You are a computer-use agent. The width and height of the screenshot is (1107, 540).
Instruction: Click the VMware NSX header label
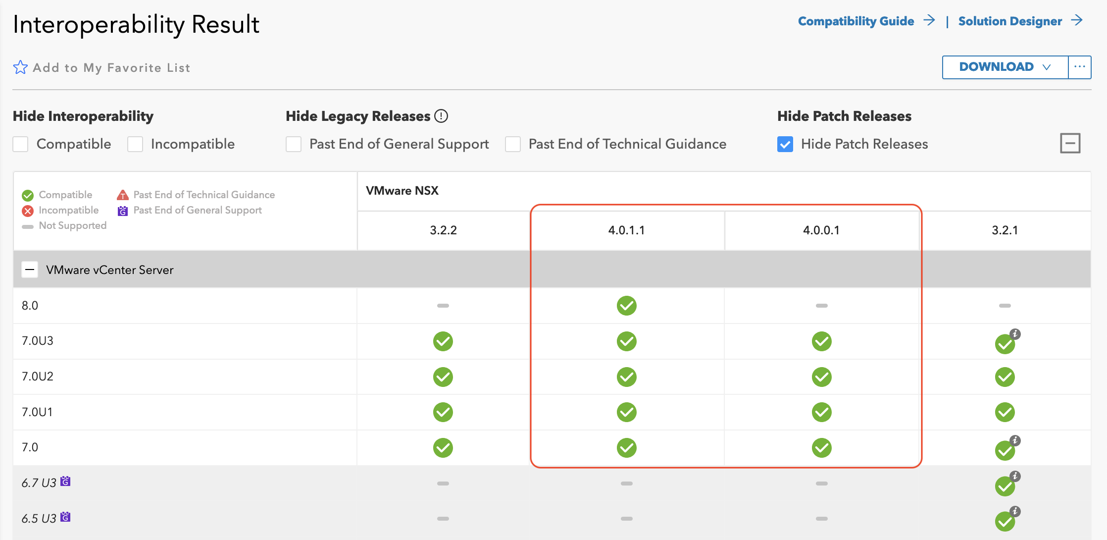coord(402,191)
